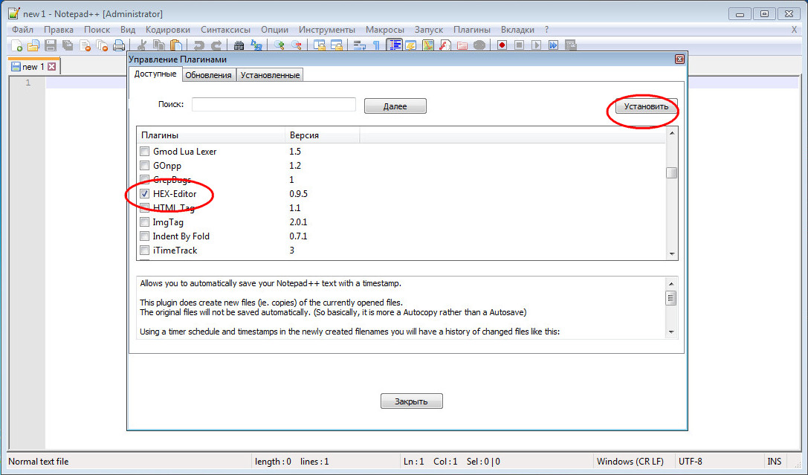Click the Установить button
The height and width of the screenshot is (475, 808).
(646, 106)
